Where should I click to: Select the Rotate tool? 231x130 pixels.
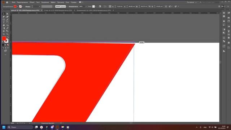pos(7,22)
